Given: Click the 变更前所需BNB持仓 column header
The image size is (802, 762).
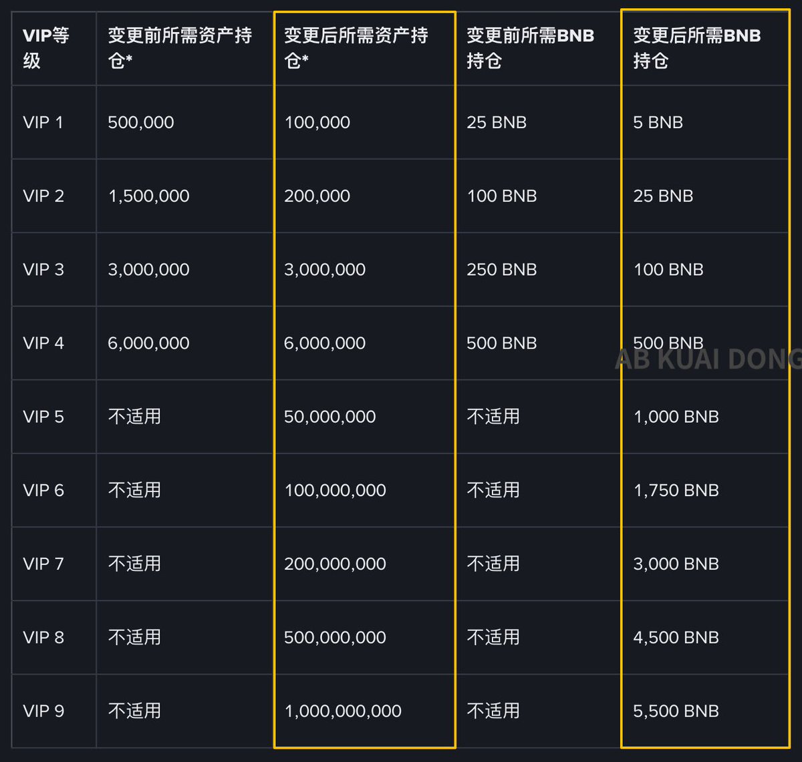Looking at the screenshot, I should [530, 48].
